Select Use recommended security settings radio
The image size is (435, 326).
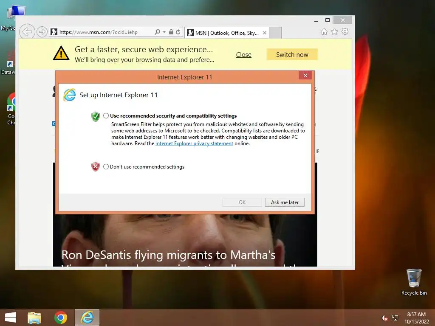106,115
